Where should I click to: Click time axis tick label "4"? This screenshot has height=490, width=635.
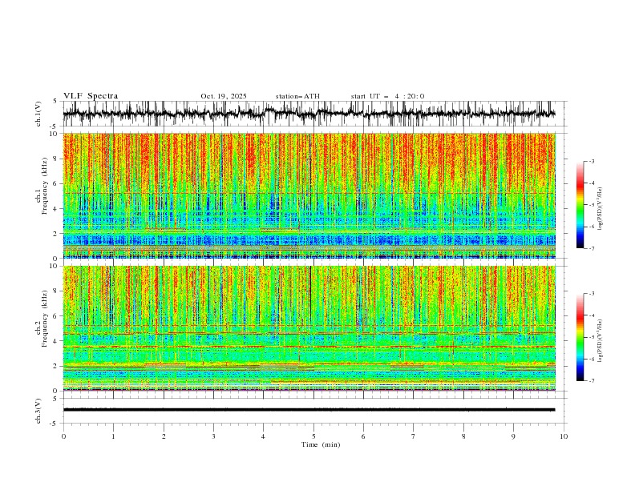[x=263, y=436]
